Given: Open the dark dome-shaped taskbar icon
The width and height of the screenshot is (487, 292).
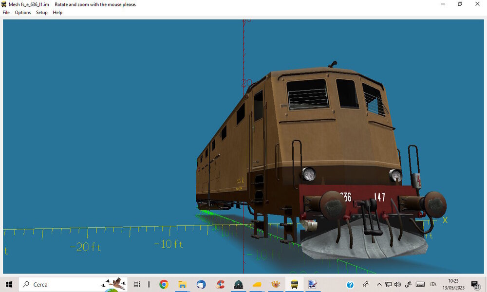Looking at the screenshot, I should (x=238, y=284).
